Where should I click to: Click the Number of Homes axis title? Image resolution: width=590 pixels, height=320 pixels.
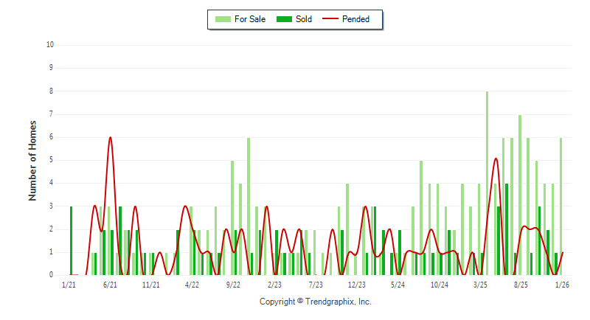(x=32, y=160)
